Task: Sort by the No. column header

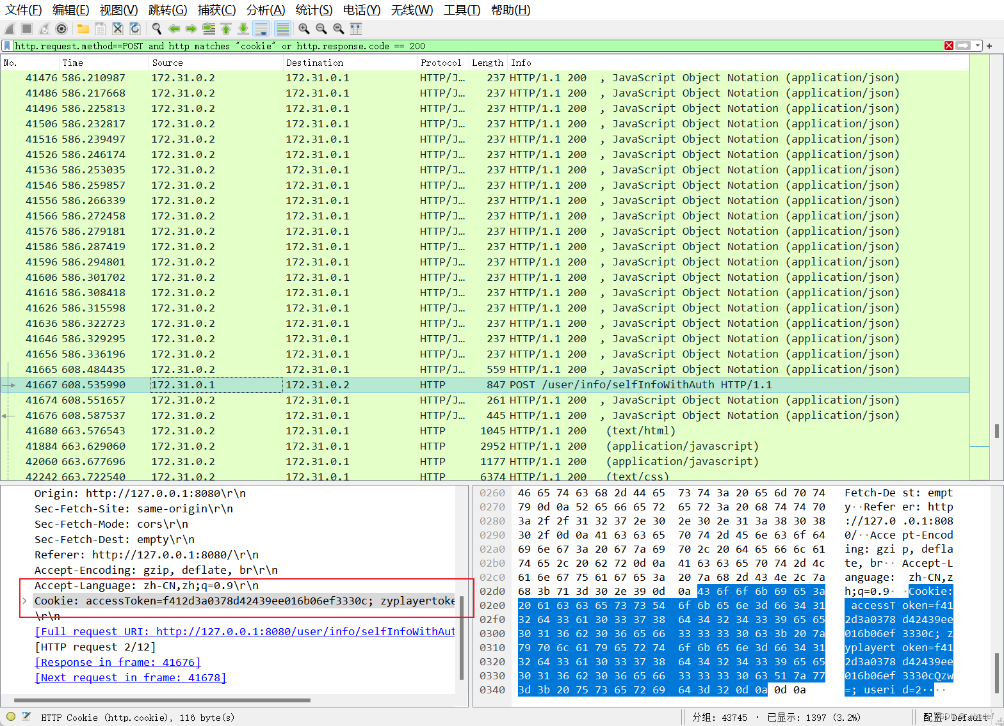Action: click(29, 63)
